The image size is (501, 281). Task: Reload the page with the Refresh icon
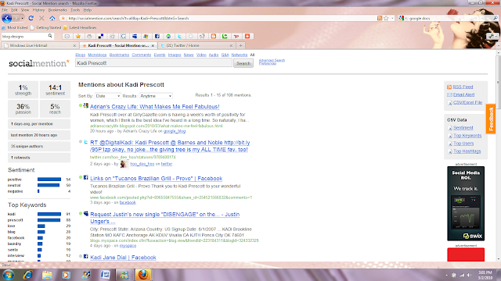click(x=31, y=18)
